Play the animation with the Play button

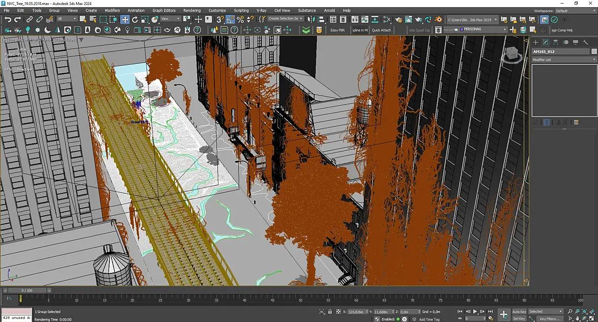pyautogui.click(x=475, y=312)
